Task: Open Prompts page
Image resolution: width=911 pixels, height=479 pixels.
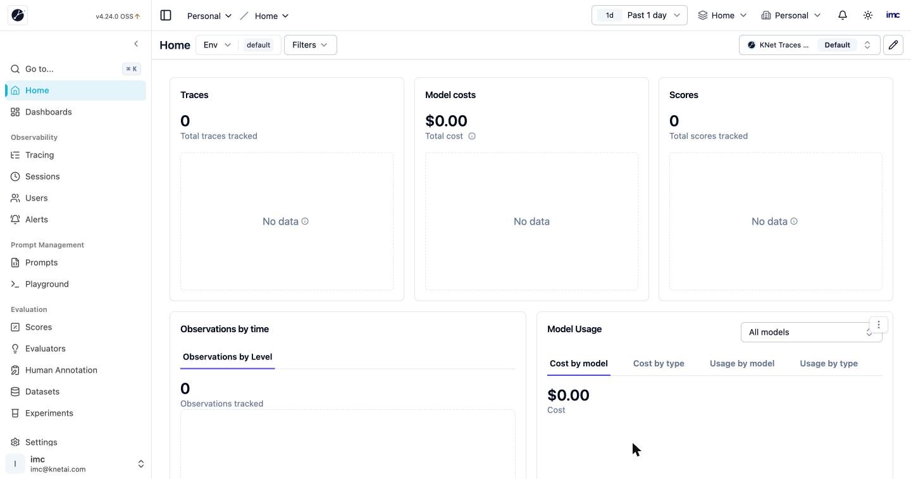Action: click(x=75, y=263)
